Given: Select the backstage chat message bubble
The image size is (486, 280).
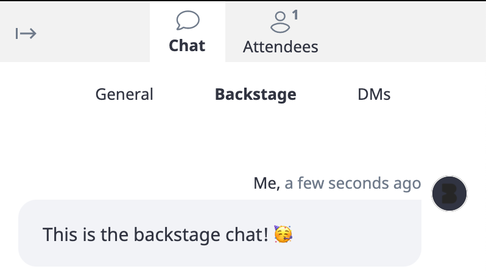Looking at the screenshot, I should [x=220, y=233].
